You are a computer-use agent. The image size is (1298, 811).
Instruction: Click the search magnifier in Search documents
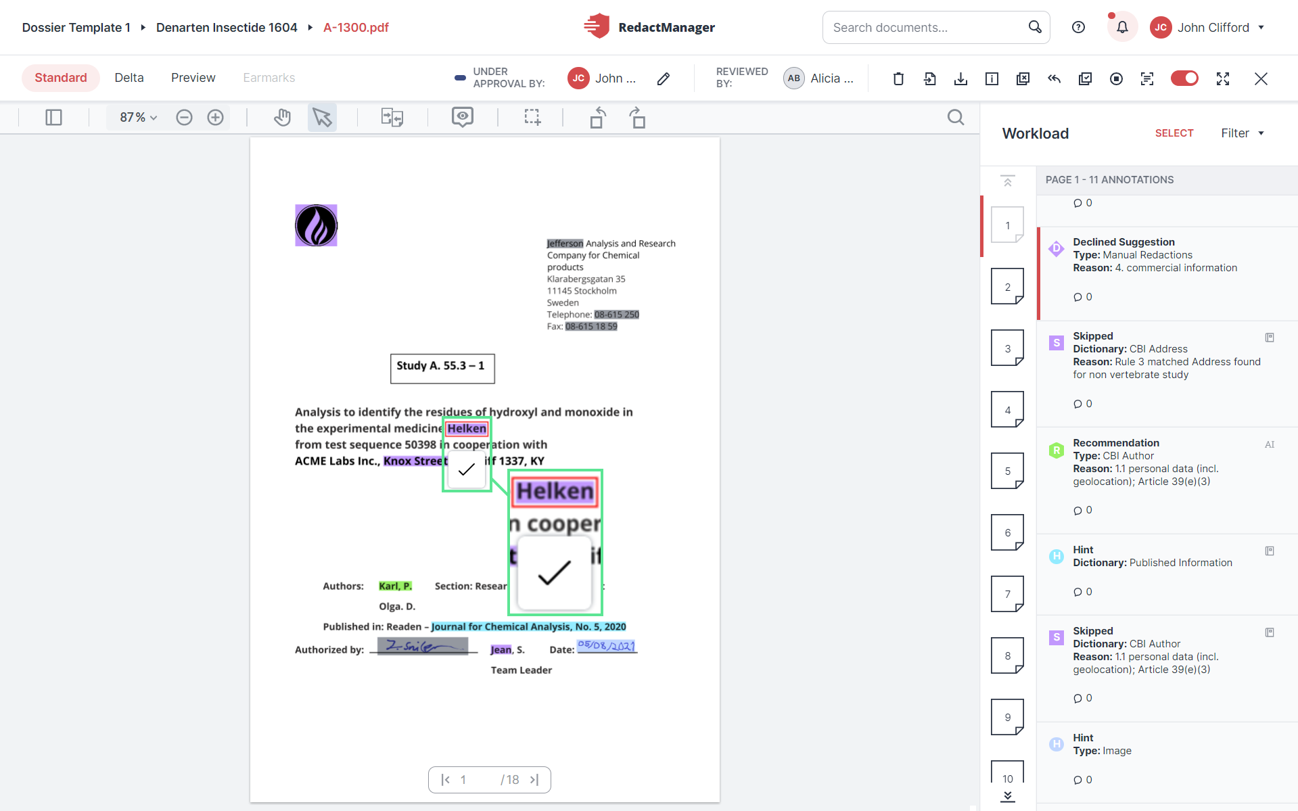point(1034,27)
